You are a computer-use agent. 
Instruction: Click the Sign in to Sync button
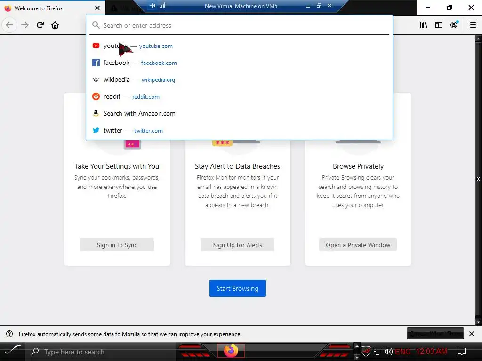[x=117, y=244]
